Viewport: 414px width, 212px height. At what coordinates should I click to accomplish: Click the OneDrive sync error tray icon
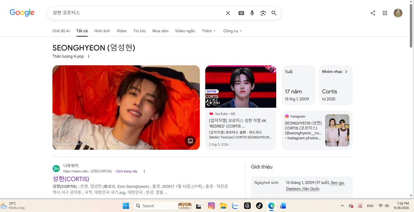pos(351,206)
